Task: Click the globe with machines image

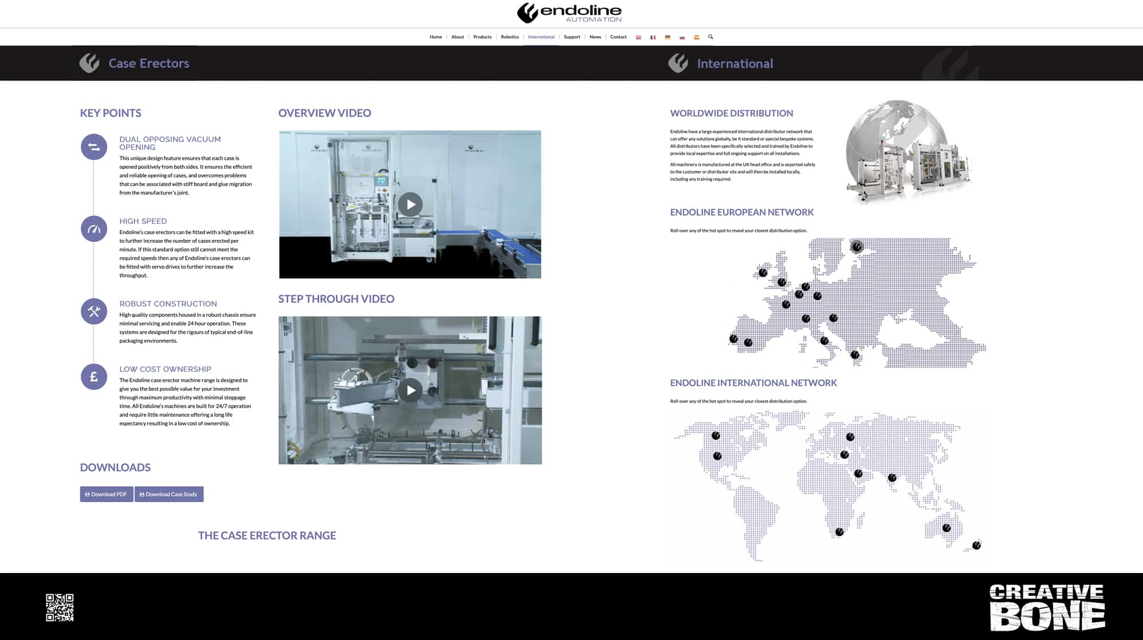Action: (x=909, y=152)
